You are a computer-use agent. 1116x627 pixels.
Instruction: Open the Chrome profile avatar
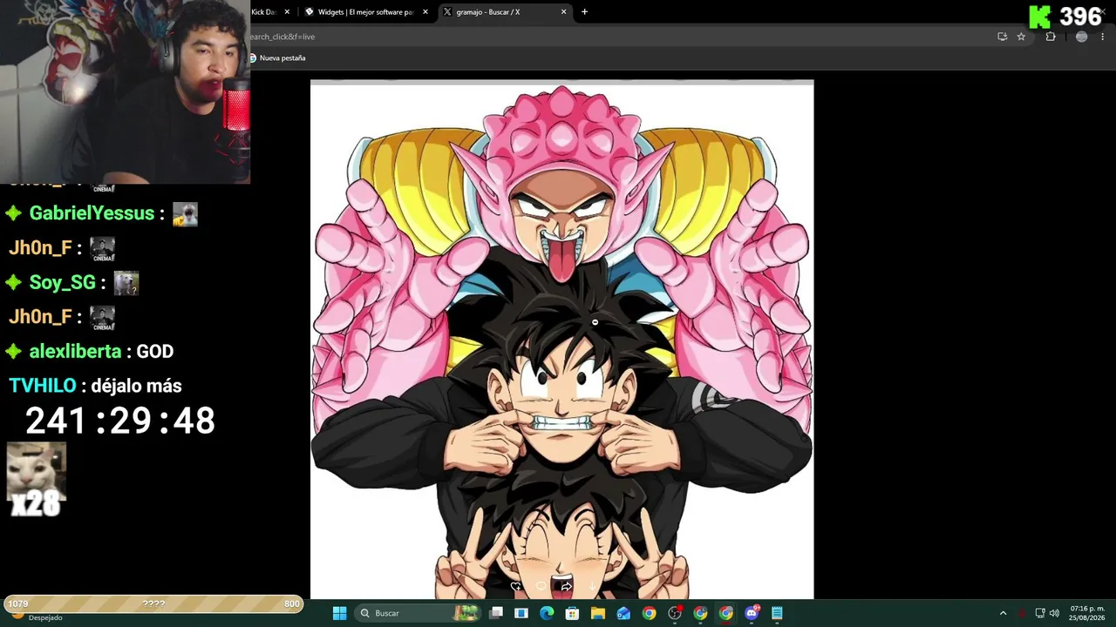[x=1082, y=37]
